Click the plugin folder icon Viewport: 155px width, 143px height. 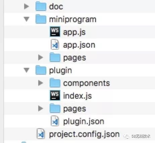coord(41,70)
